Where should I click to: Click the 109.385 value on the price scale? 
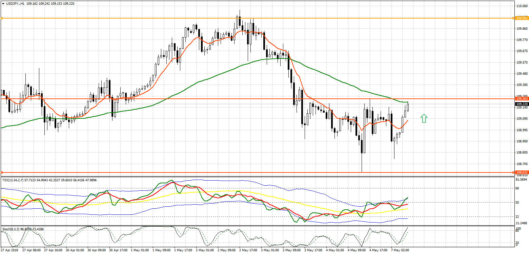pos(522,85)
